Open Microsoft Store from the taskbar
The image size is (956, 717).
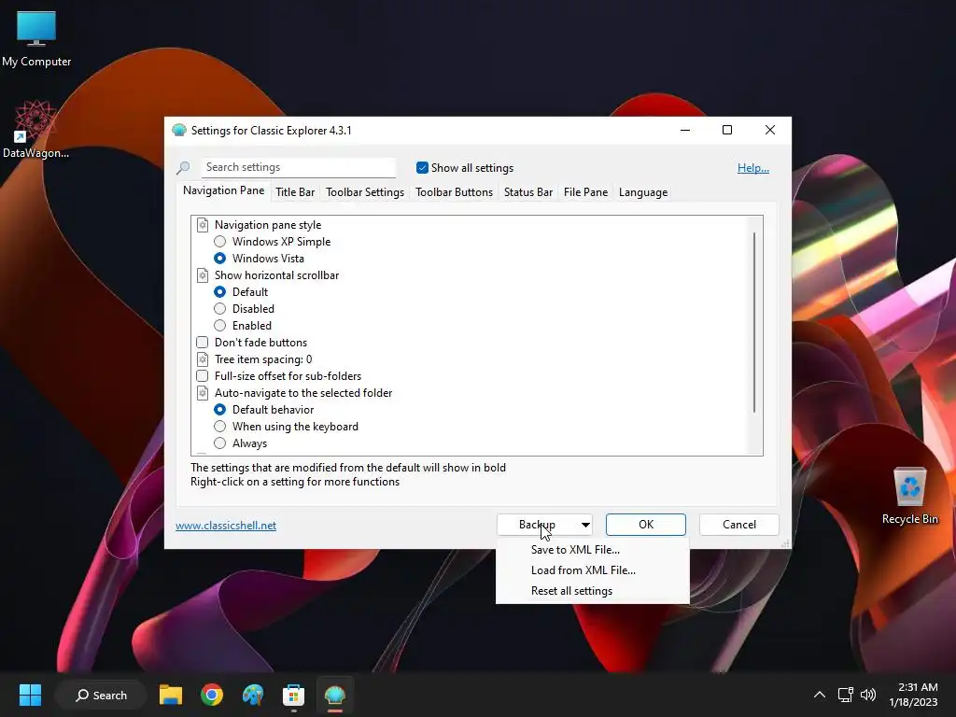293,695
